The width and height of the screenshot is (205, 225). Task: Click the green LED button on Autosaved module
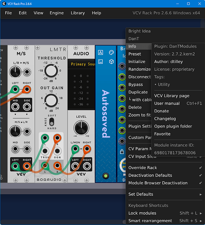coord(106,175)
